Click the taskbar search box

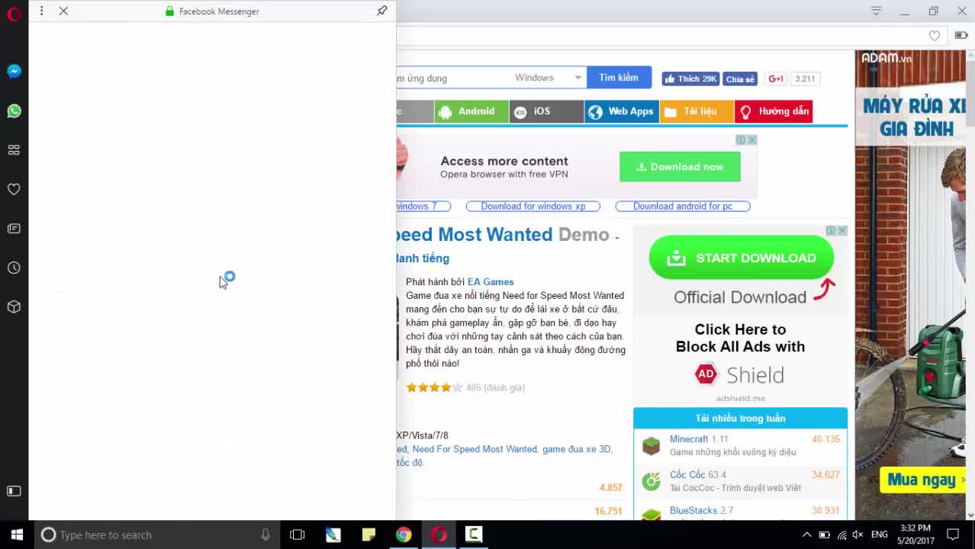pos(156,535)
